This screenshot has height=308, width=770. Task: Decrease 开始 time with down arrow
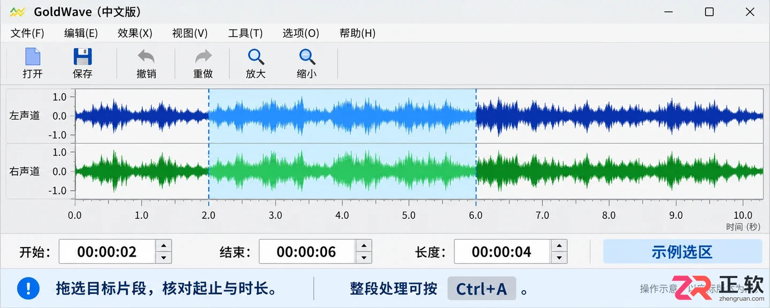pos(163,258)
